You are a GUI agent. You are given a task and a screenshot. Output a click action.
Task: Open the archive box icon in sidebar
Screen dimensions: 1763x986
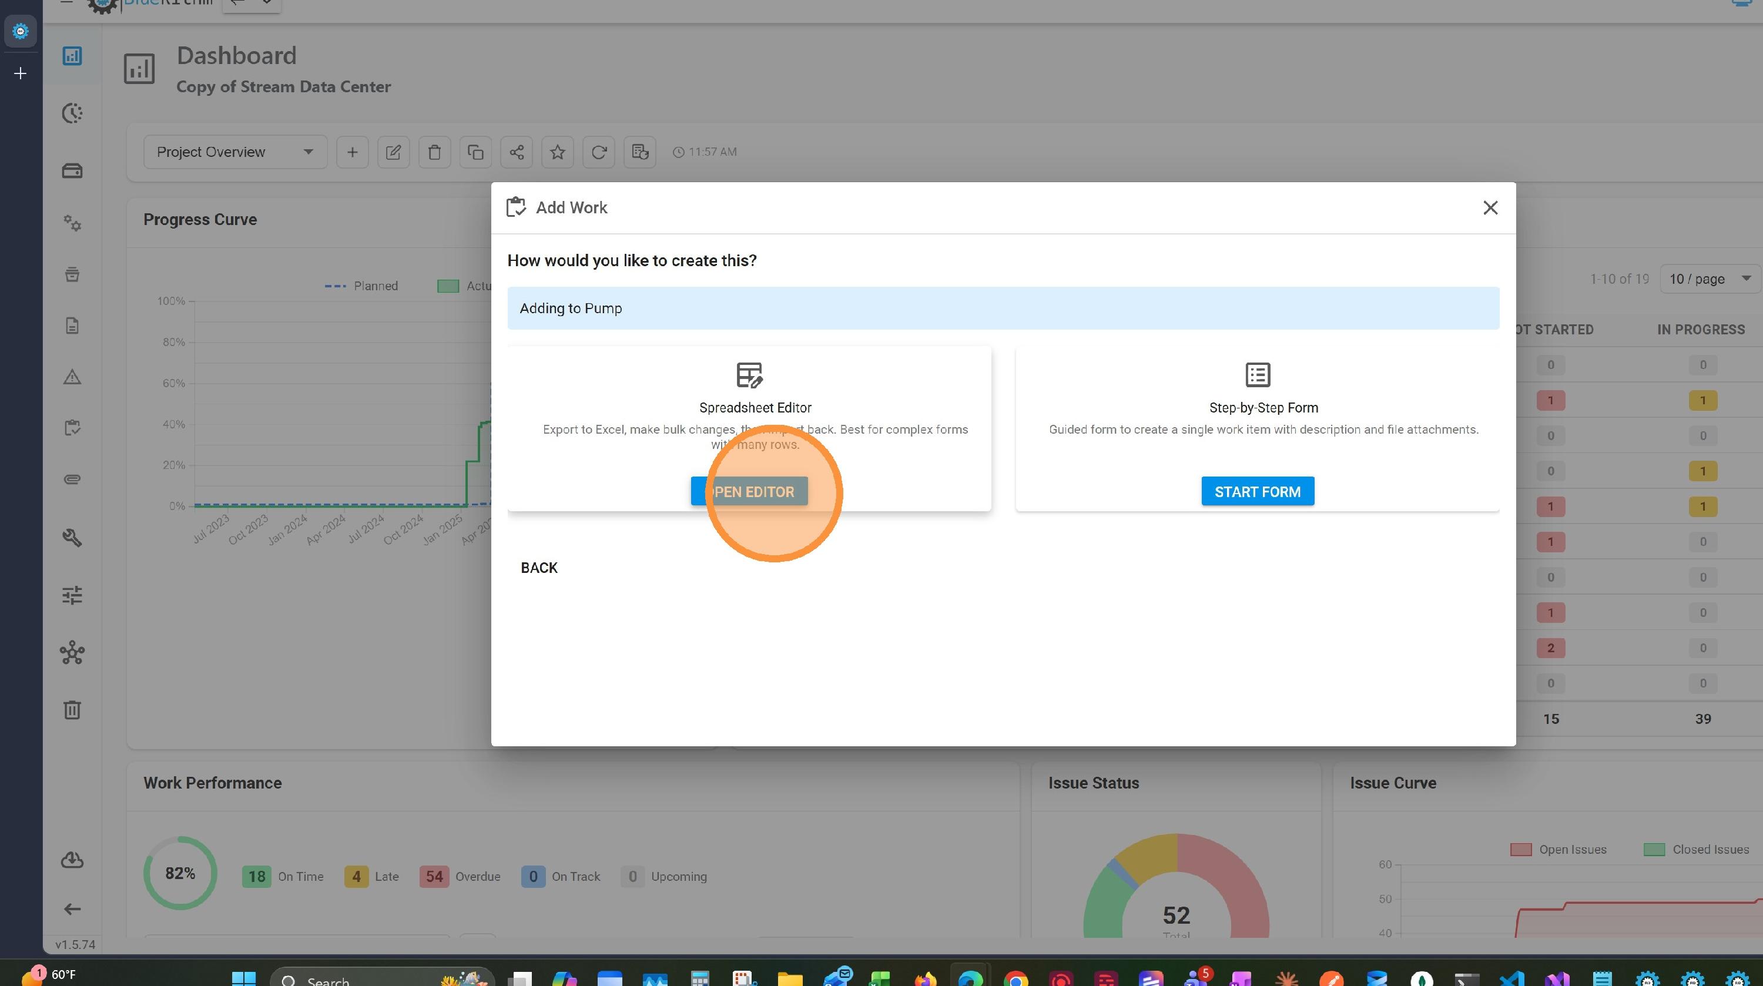(x=72, y=274)
